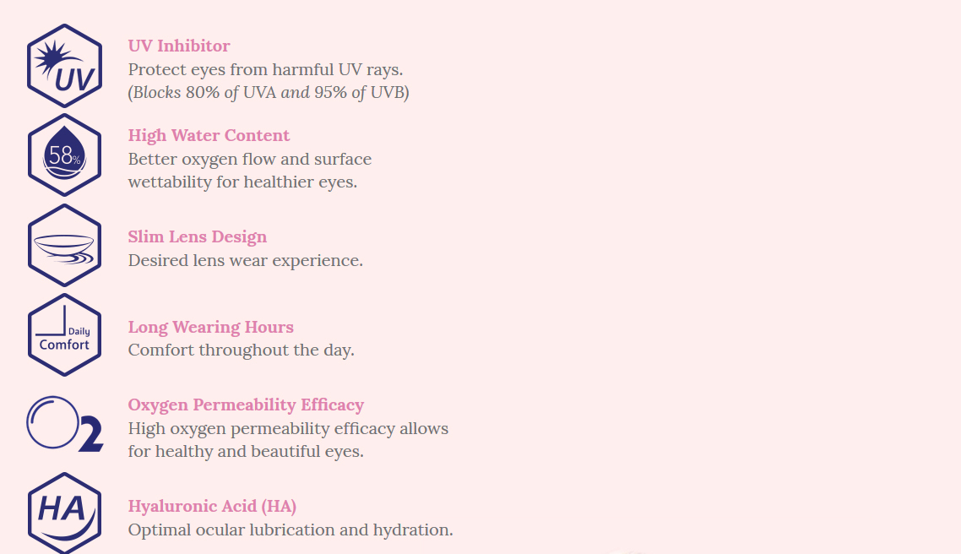Click the large circle of the oxygen icon
961x554 pixels.
click(52, 422)
